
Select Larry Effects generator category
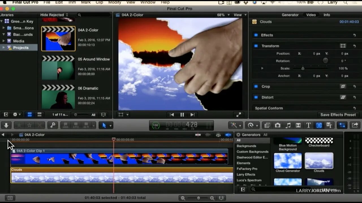(246, 175)
